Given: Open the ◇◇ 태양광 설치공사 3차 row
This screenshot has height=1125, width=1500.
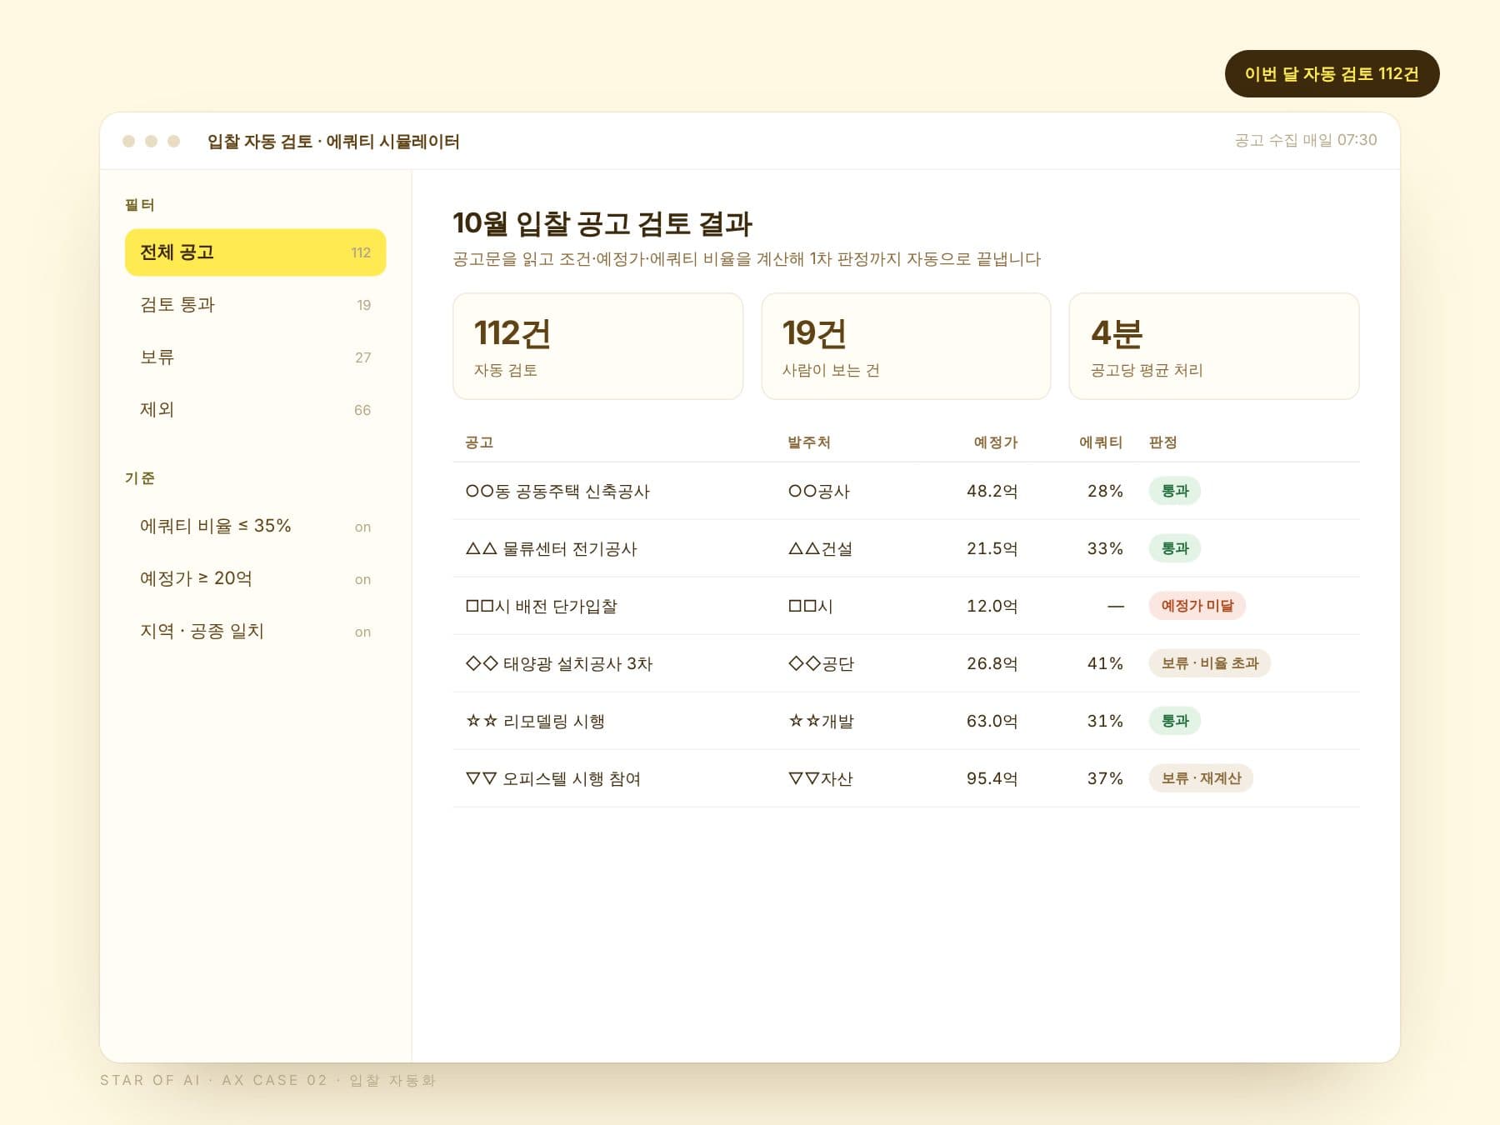Looking at the screenshot, I should click(x=906, y=663).
